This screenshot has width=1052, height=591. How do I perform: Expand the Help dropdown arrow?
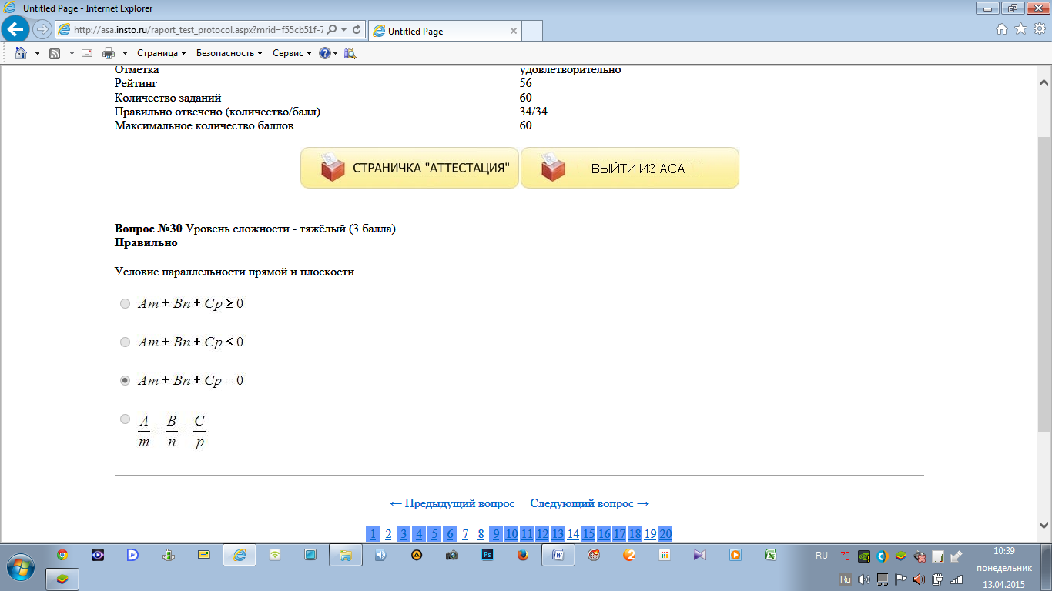336,53
